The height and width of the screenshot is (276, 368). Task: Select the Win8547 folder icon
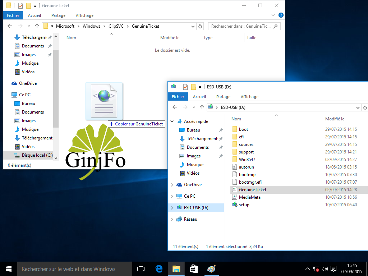[234, 159]
